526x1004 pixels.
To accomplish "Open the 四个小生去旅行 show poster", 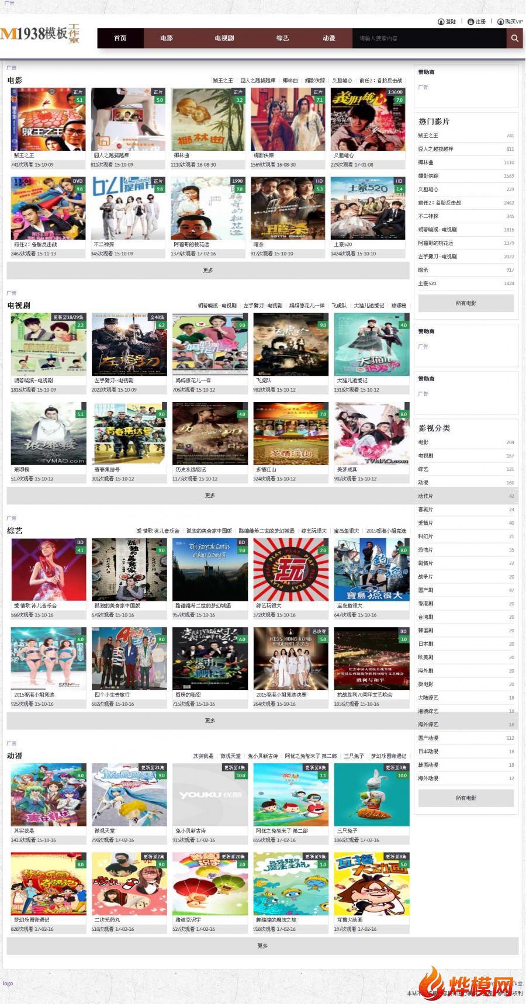I will (x=129, y=659).
